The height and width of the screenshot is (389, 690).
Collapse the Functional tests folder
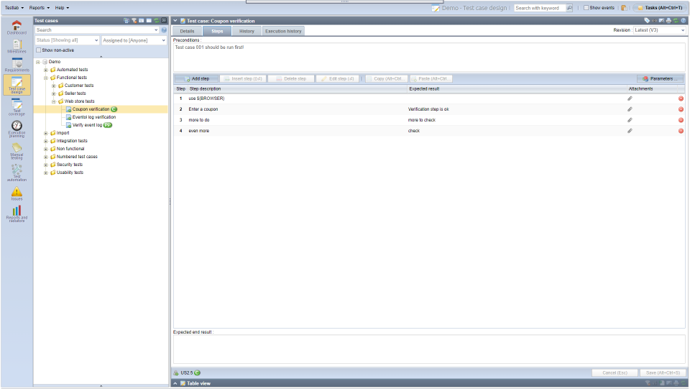pyautogui.click(x=46, y=78)
